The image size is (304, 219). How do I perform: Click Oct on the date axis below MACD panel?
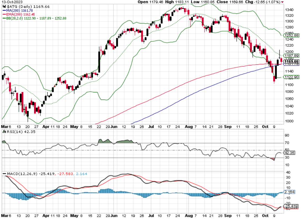coord(265,216)
